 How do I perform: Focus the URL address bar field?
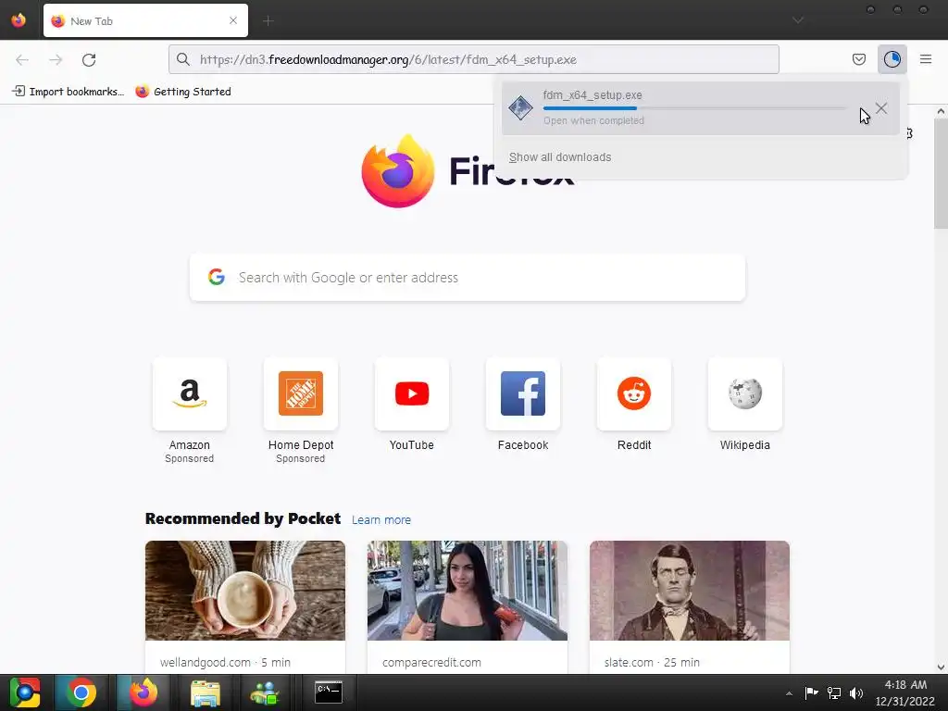pyautogui.click(x=473, y=59)
